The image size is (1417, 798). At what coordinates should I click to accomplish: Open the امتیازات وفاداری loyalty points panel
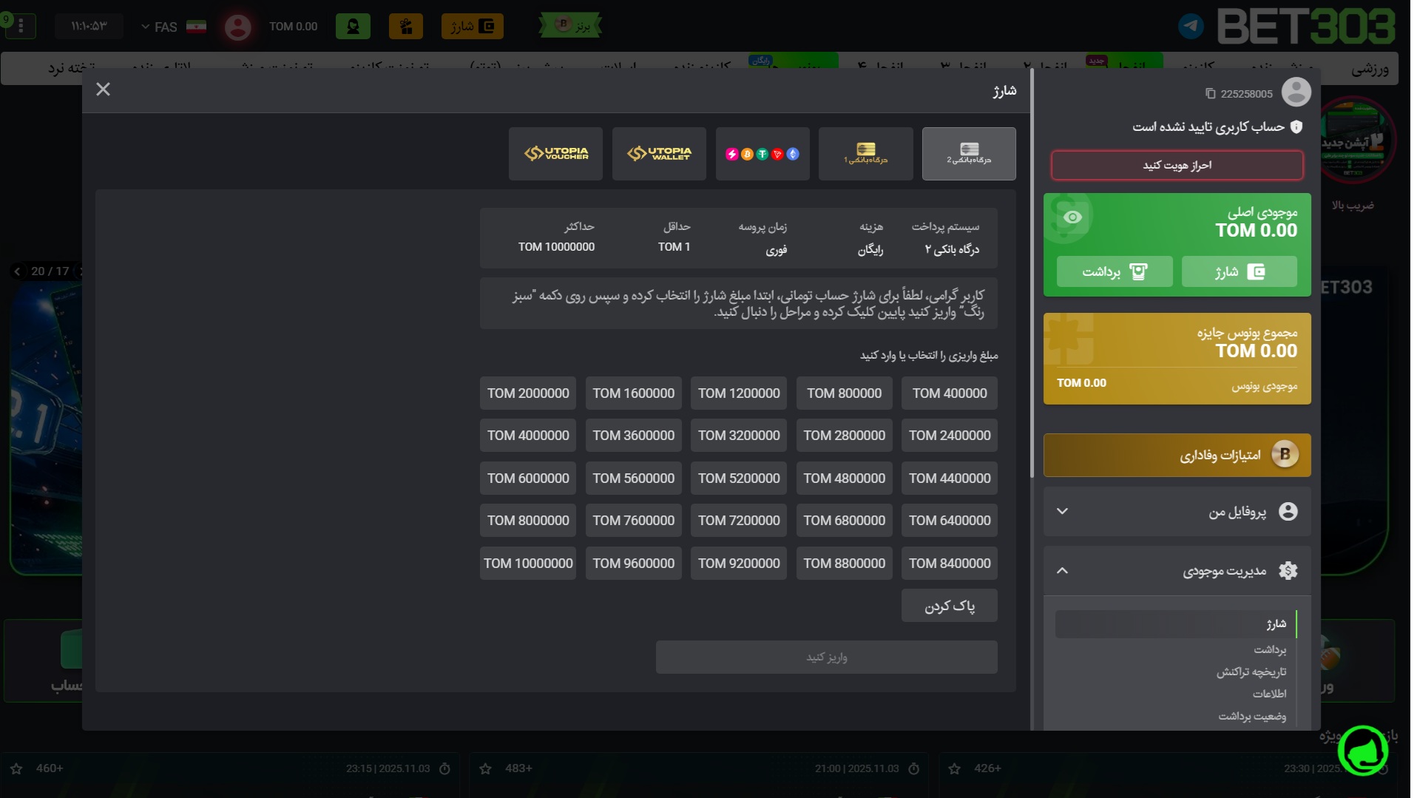[1175, 455]
